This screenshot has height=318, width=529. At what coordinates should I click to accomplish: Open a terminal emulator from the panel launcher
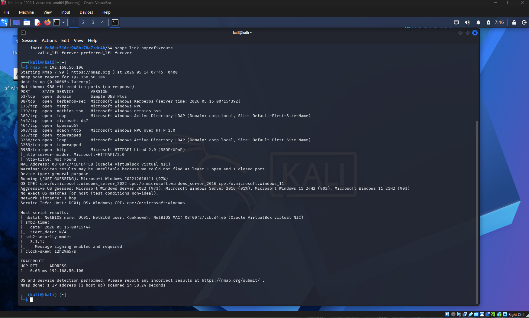coord(56,22)
